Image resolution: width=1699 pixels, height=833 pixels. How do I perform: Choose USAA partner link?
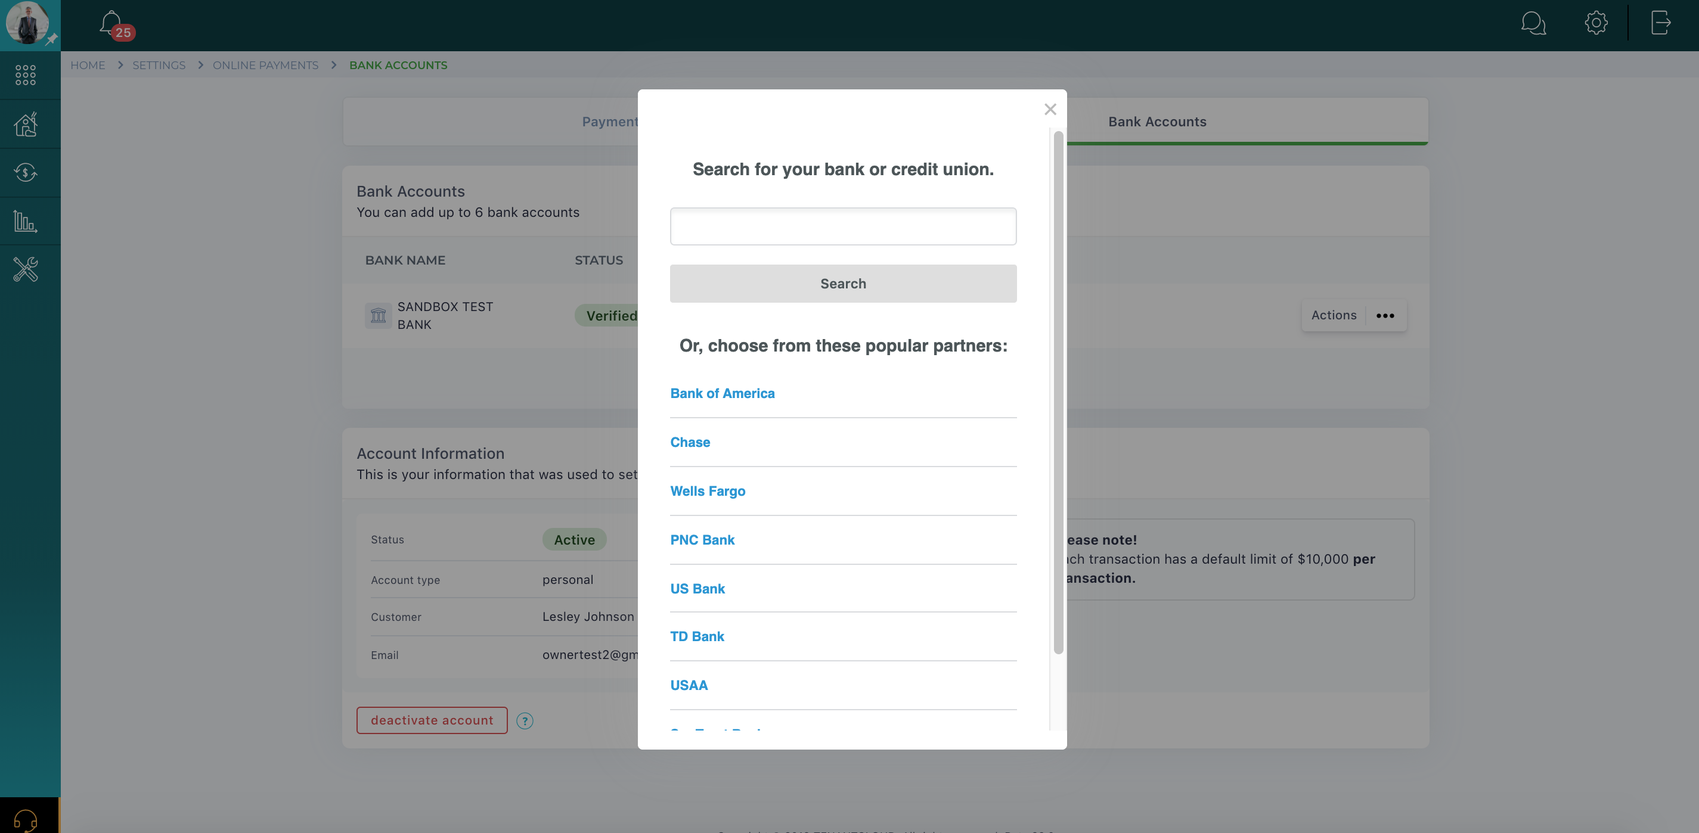pyautogui.click(x=689, y=685)
